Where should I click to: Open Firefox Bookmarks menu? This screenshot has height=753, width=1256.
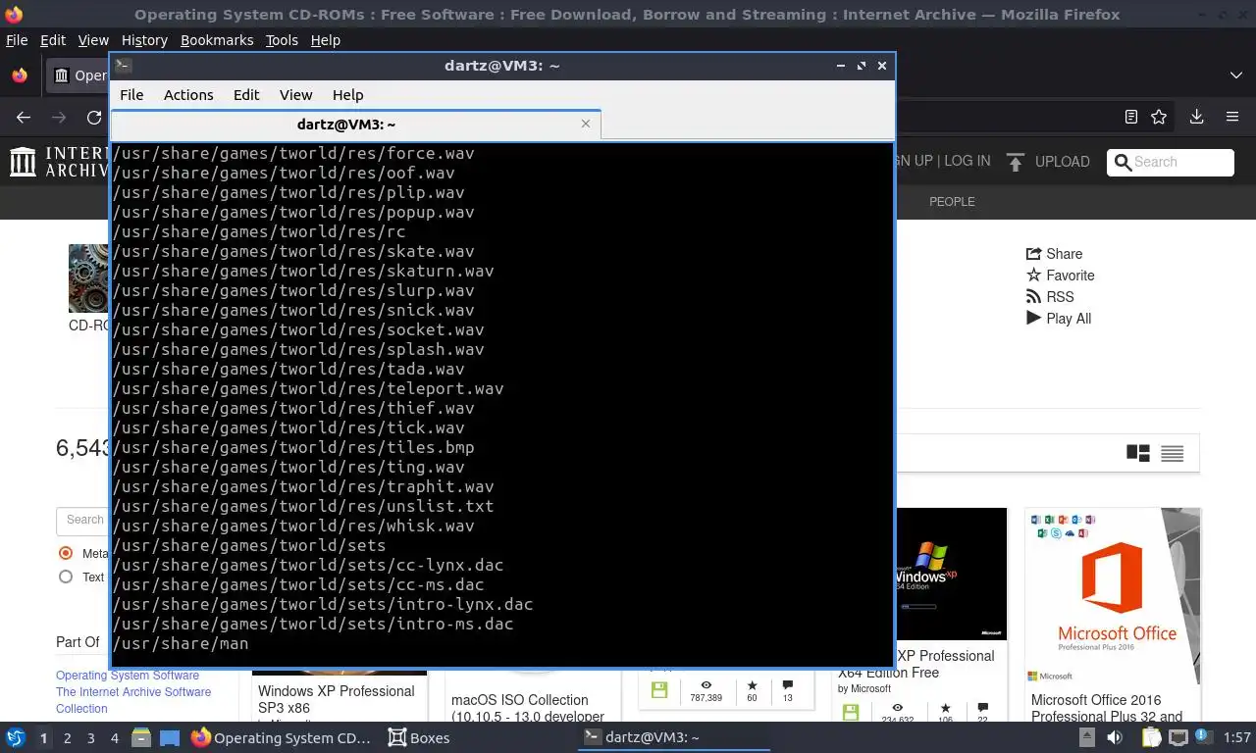[x=217, y=40]
